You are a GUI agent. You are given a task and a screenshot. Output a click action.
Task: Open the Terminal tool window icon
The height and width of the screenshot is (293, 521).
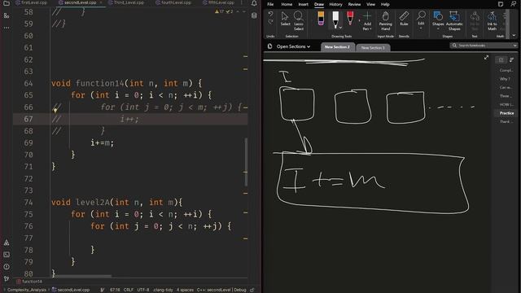[7, 255]
